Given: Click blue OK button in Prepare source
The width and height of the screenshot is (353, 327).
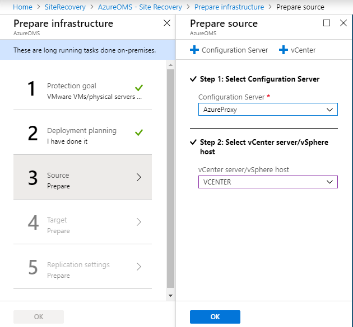Looking at the screenshot, I should pyautogui.click(x=215, y=317).
